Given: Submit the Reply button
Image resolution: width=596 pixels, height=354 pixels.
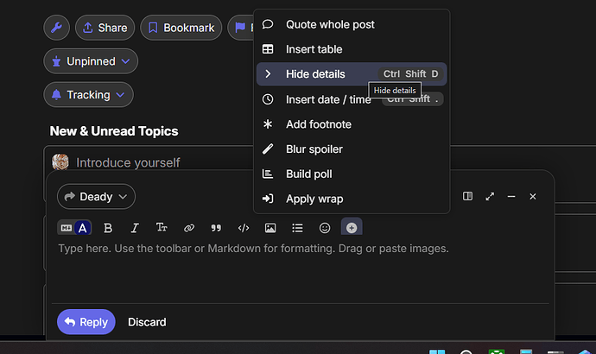Looking at the screenshot, I should (86, 322).
